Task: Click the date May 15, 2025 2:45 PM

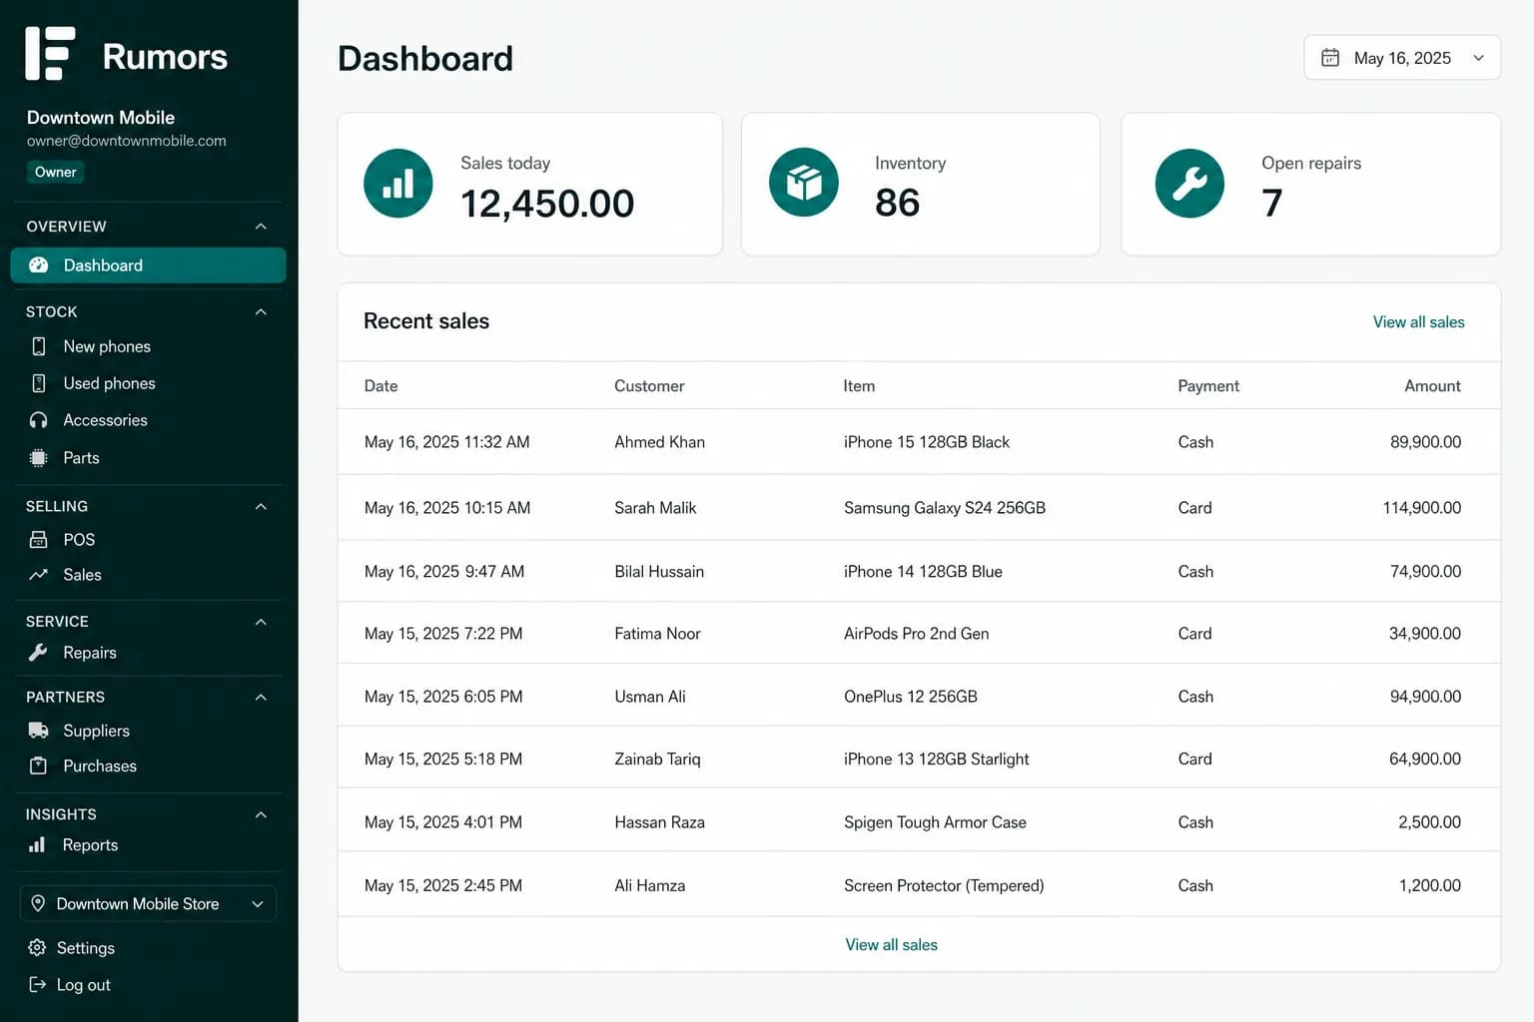Action: pyautogui.click(x=443, y=886)
